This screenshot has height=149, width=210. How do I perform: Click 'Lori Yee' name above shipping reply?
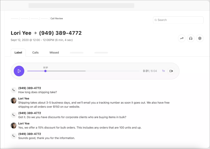pyautogui.click(x=24, y=99)
